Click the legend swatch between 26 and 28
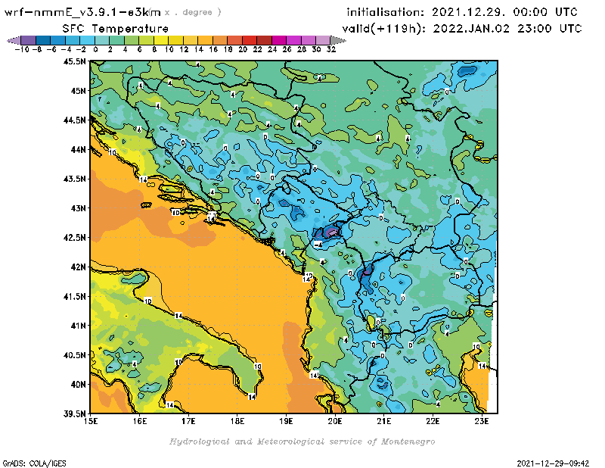Viewport: 605px width, 468px height. coord(293,40)
